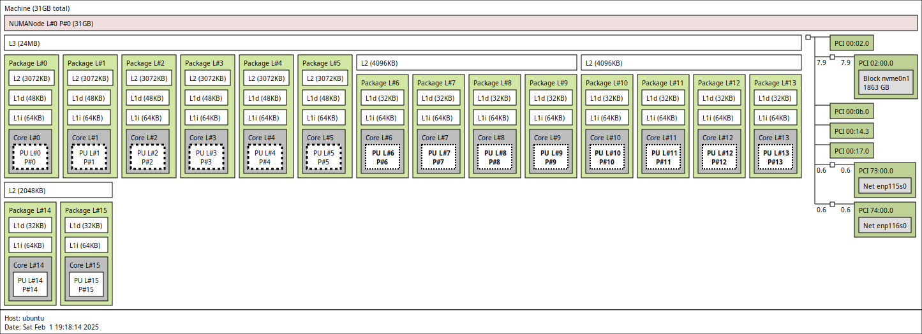The width and height of the screenshot is (922, 334).
Task: Select the Net enp116s0 box
Action: coord(885,226)
